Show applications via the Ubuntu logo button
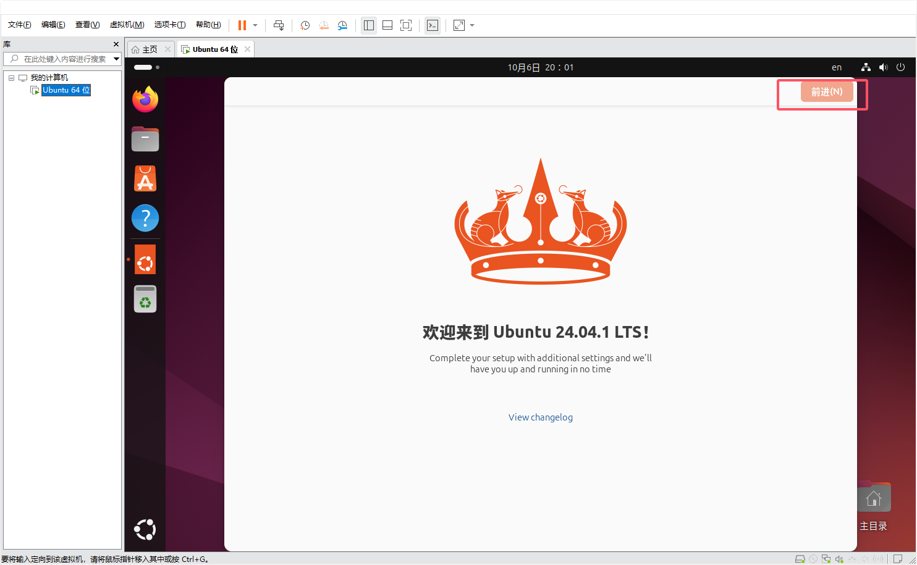 pos(145,529)
